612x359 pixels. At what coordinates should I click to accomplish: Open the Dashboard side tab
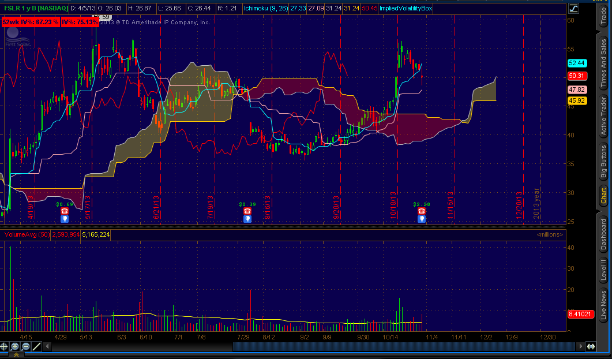click(x=603, y=234)
